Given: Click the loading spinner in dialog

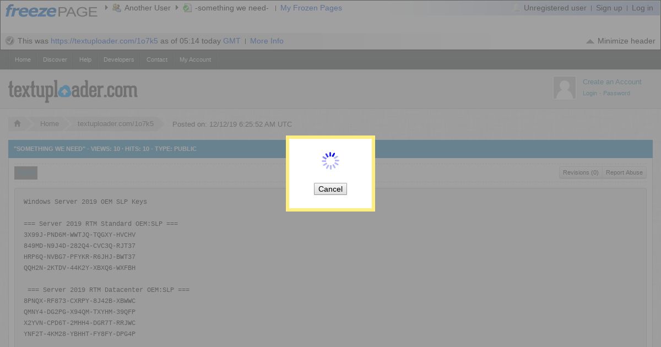Looking at the screenshot, I should pyautogui.click(x=330, y=161).
